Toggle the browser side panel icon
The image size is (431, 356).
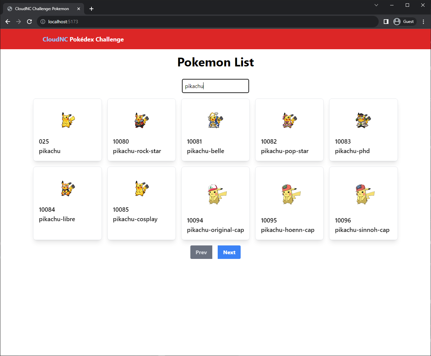click(x=386, y=22)
